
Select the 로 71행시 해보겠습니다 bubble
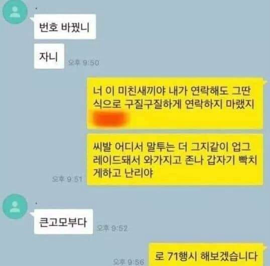coord(206,254)
